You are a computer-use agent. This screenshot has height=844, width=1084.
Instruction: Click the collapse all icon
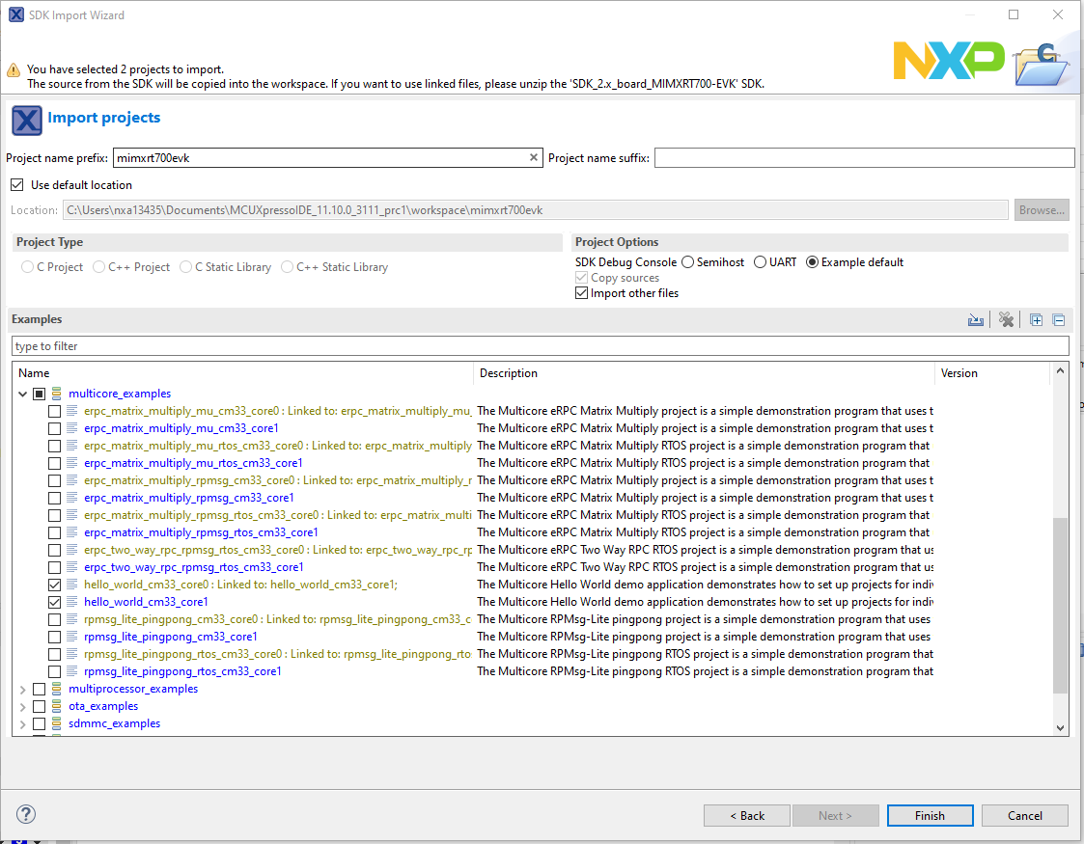1058,320
